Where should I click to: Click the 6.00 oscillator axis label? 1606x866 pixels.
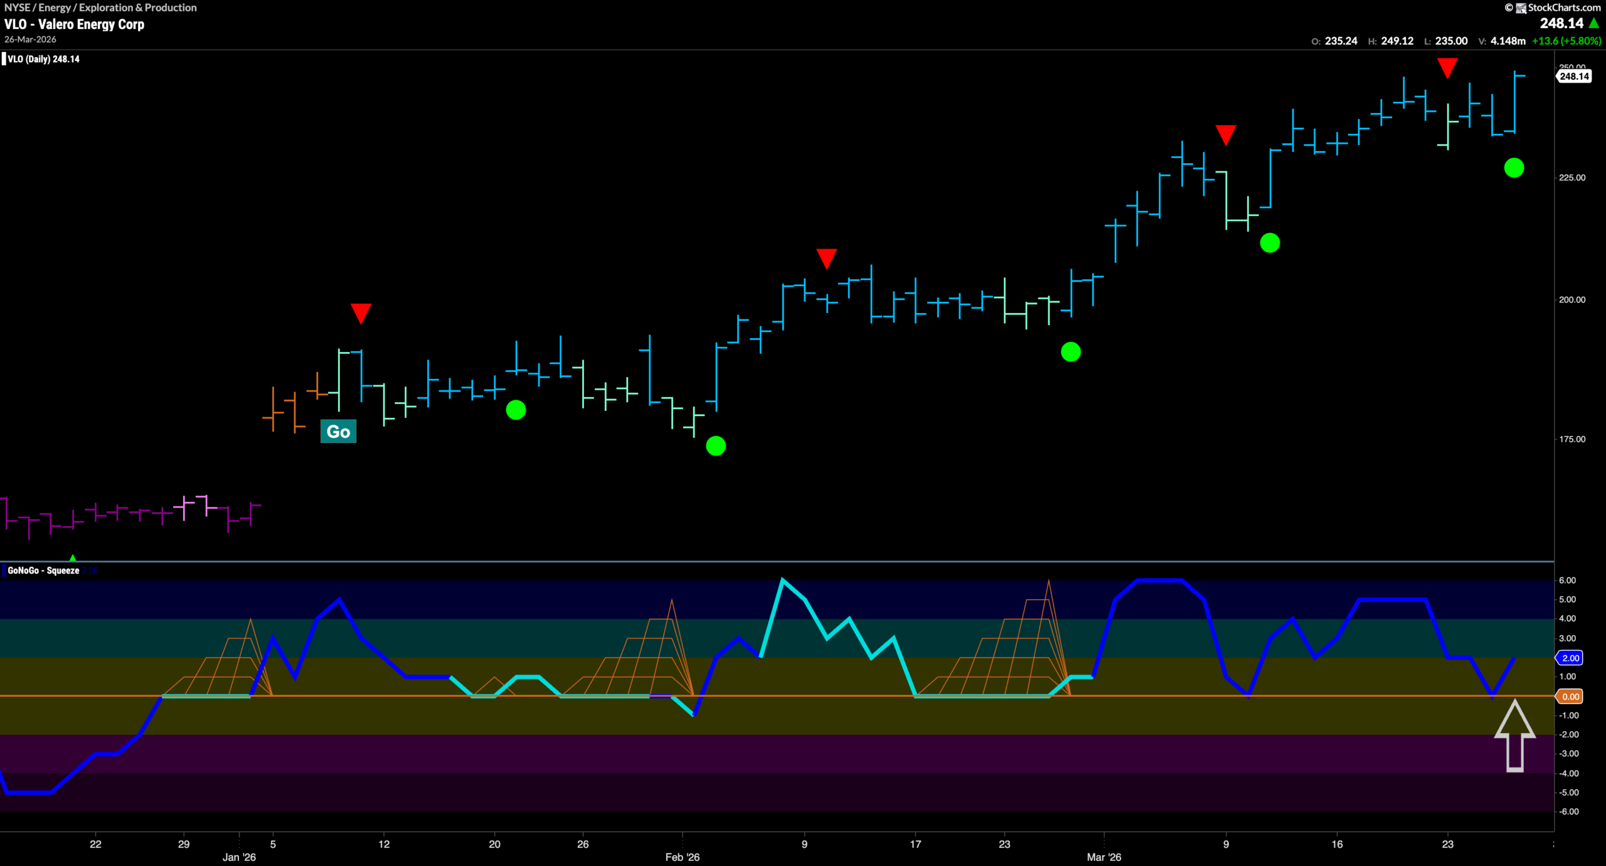[1567, 580]
